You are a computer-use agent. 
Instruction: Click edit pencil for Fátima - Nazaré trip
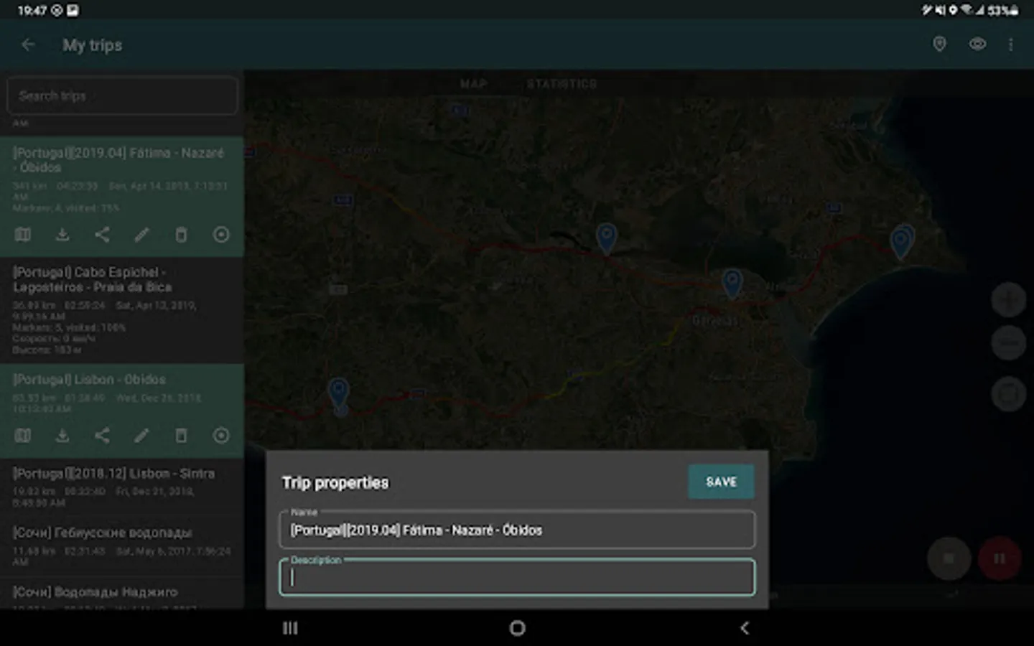(141, 235)
